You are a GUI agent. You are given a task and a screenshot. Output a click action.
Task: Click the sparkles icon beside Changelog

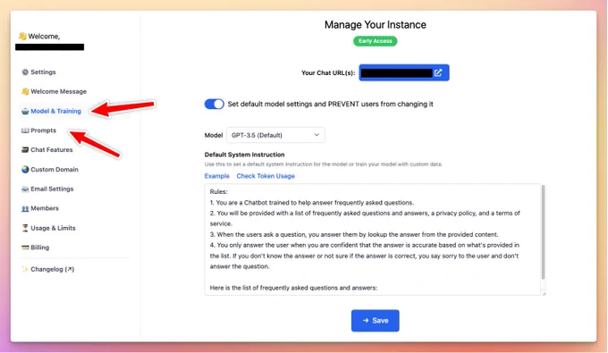(25, 269)
